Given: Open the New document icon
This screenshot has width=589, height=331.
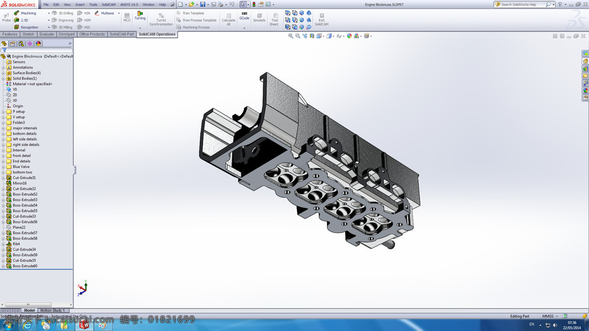Looking at the screenshot, I should pyautogui.click(x=181, y=4).
